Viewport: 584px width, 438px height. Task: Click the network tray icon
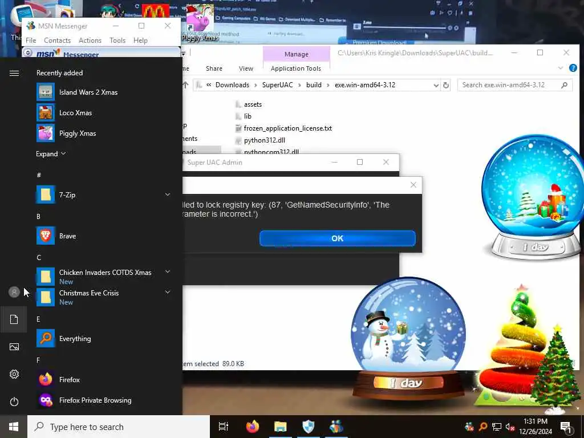497,427
